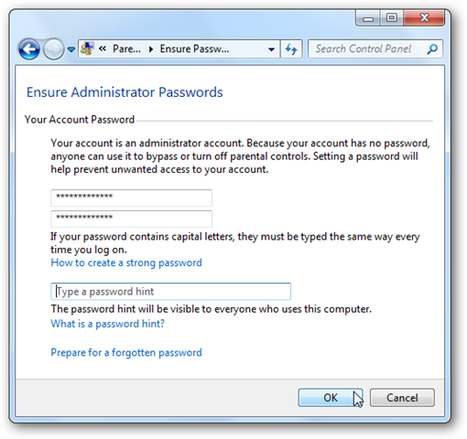
Task: Click the magnifying glass search icon
Action: click(433, 48)
